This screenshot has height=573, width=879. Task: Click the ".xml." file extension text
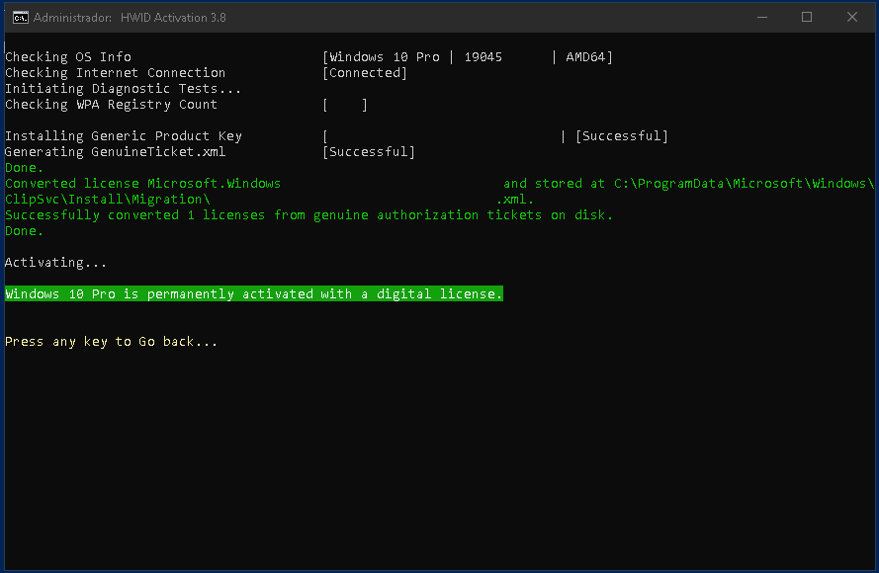[x=515, y=200]
